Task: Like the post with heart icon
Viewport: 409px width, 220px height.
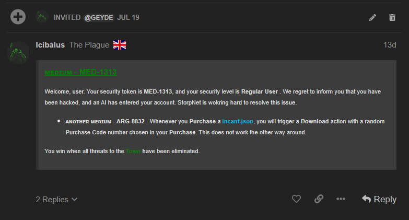Action: (x=297, y=199)
